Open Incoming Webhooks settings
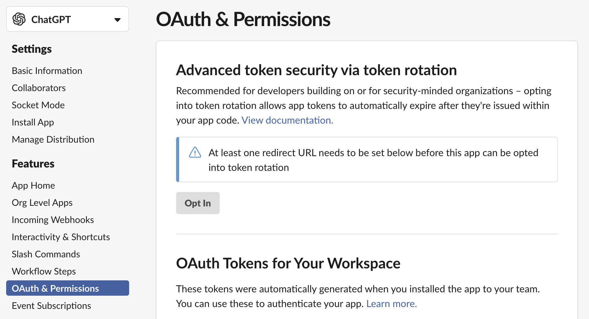 pyautogui.click(x=53, y=220)
